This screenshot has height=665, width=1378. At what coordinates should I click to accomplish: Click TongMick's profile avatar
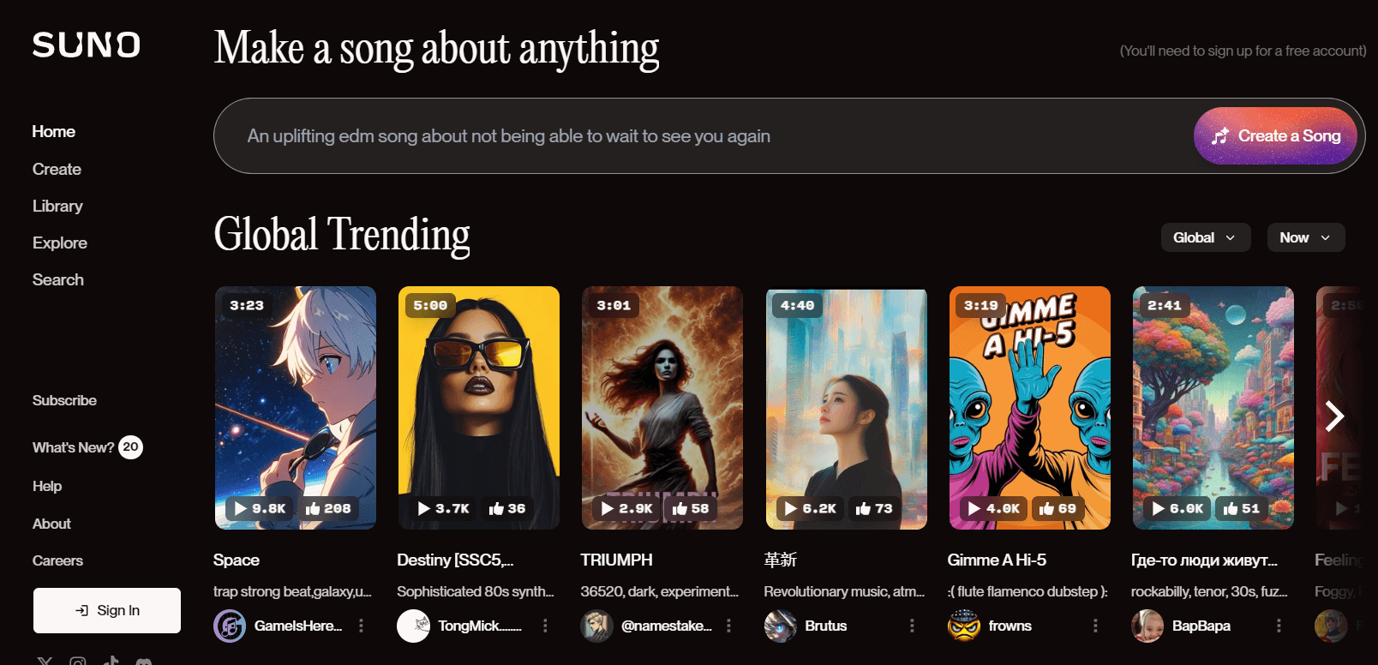(414, 626)
